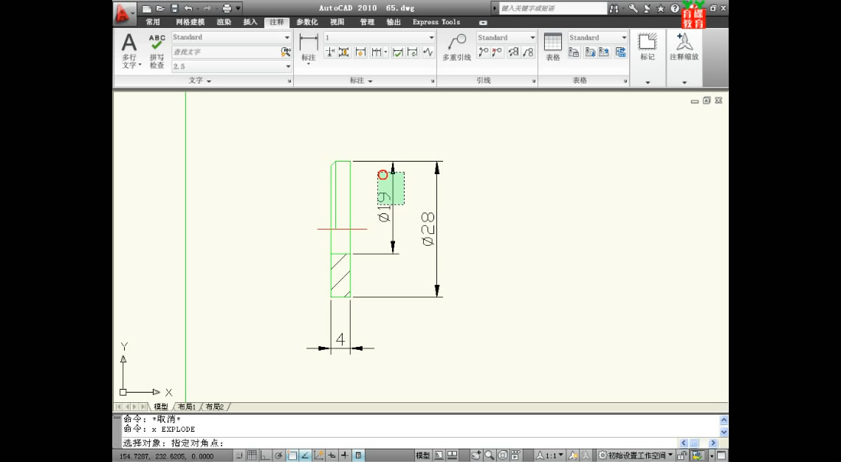The width and height of the screenshot is (841, 462).
Task: Expand the 标注 panel title
Action: click(361, 80)
